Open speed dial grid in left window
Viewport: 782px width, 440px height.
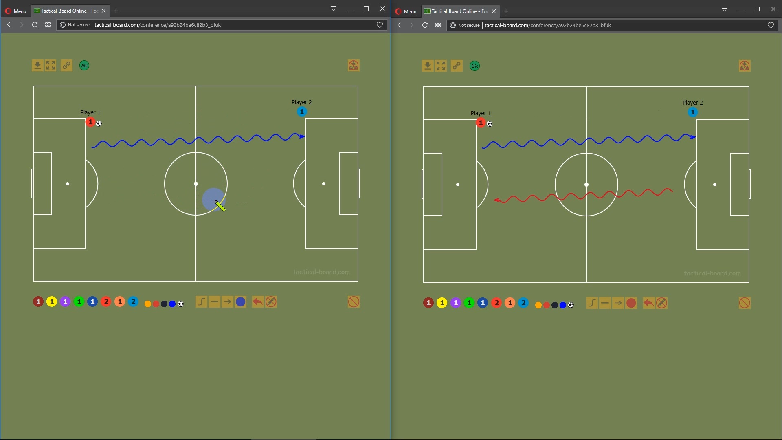click(48, 25)
